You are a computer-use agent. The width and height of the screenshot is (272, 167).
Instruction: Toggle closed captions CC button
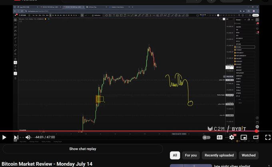pos(220,137)
